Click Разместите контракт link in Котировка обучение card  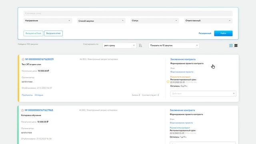(x=180, y=128)
